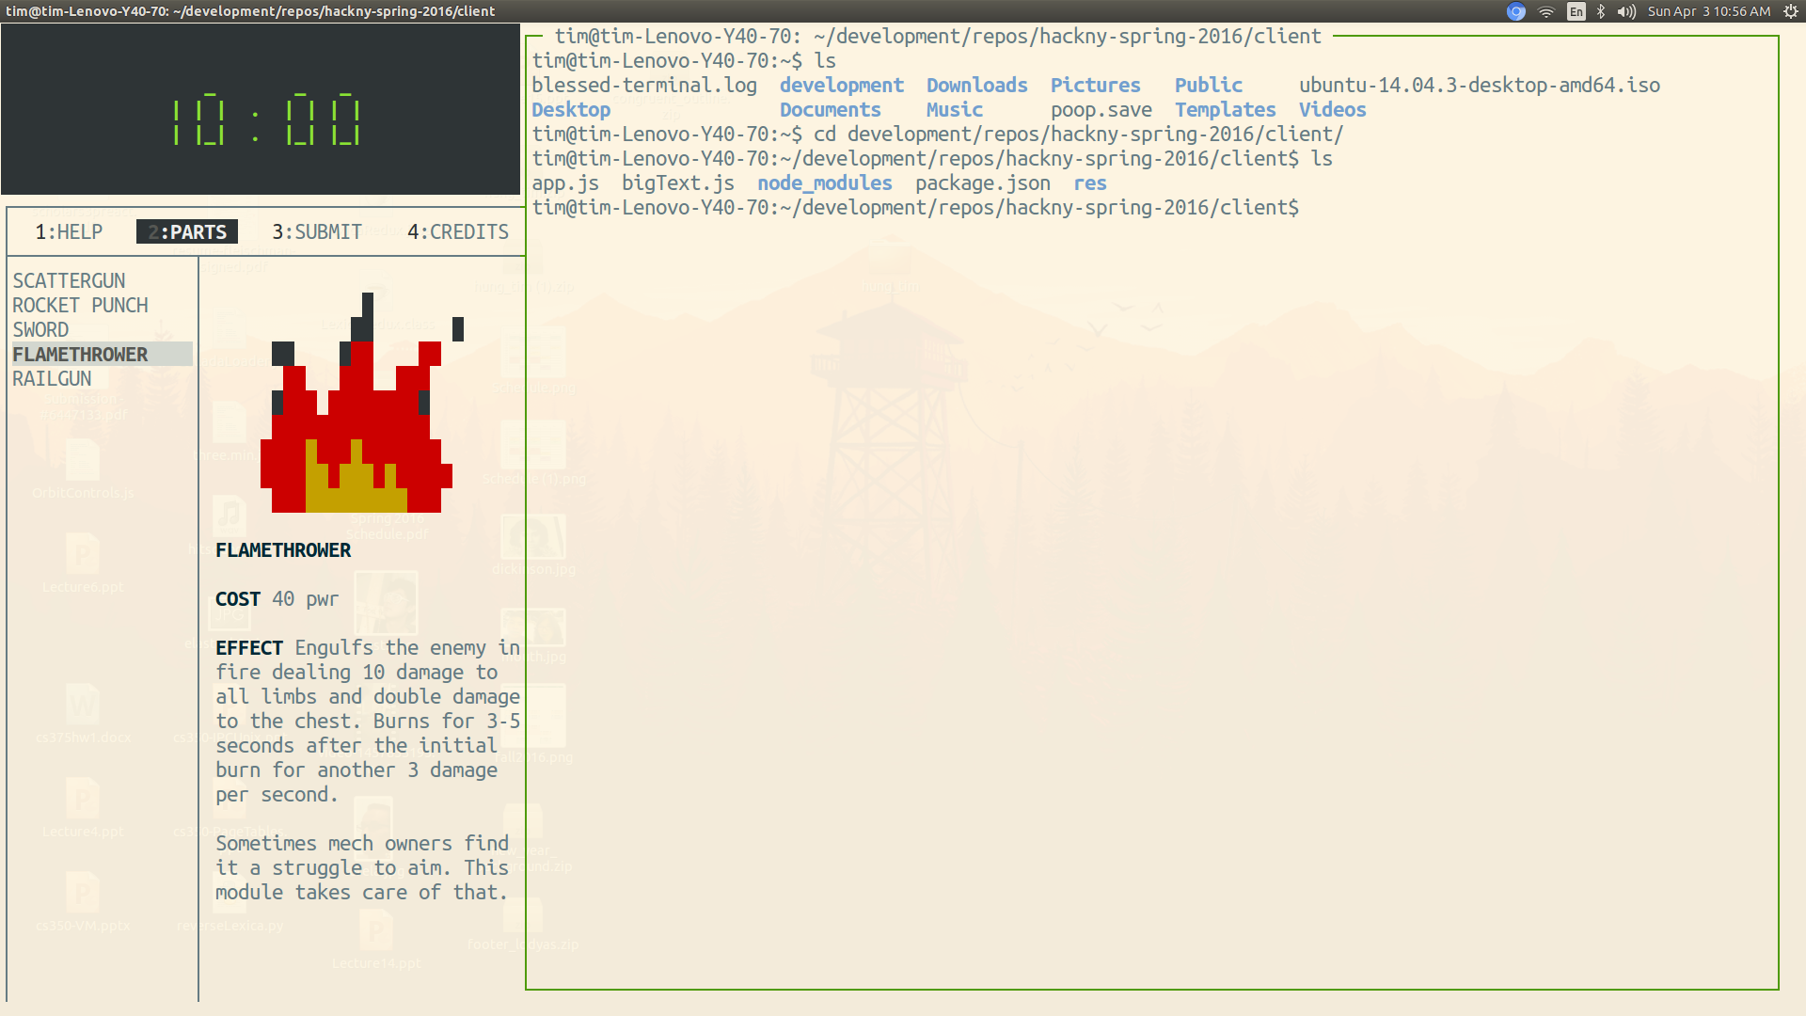Select the 2:PARTS tab
The image size is (1806, 1016).
click(187, 232)
